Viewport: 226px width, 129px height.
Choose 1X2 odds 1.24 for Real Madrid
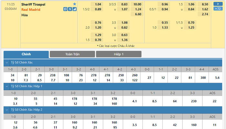[x=137, y=9]
